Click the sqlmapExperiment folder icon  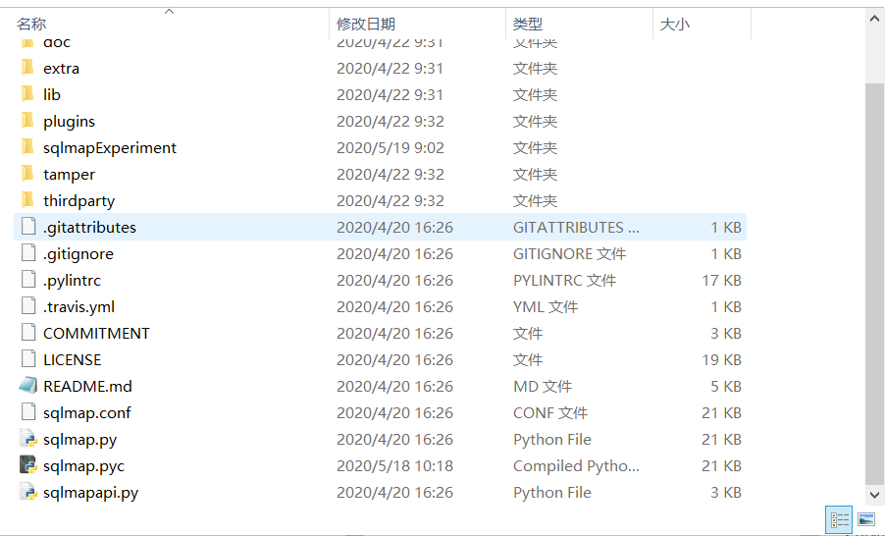click(27, 147)
